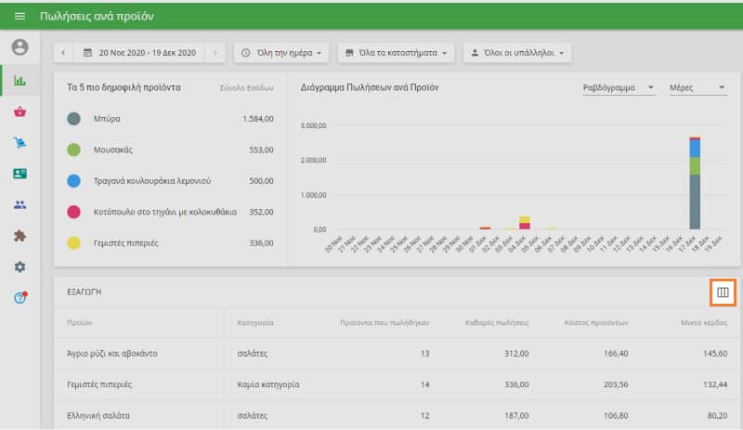Open the Inventory hand truck sidebar icon
This screenshot has width=743, height=430.
point(20,143)
